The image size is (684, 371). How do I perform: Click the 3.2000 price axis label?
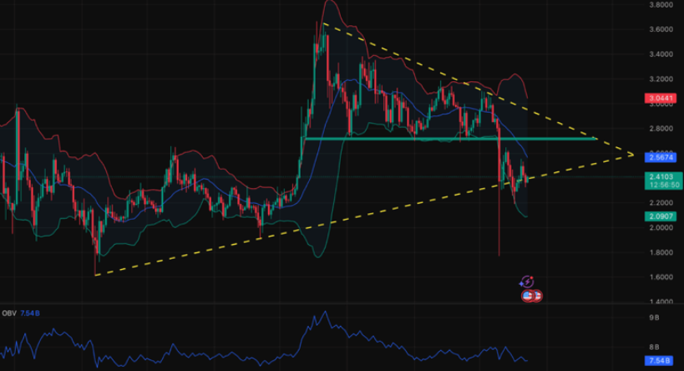click(x=661, y=79)
